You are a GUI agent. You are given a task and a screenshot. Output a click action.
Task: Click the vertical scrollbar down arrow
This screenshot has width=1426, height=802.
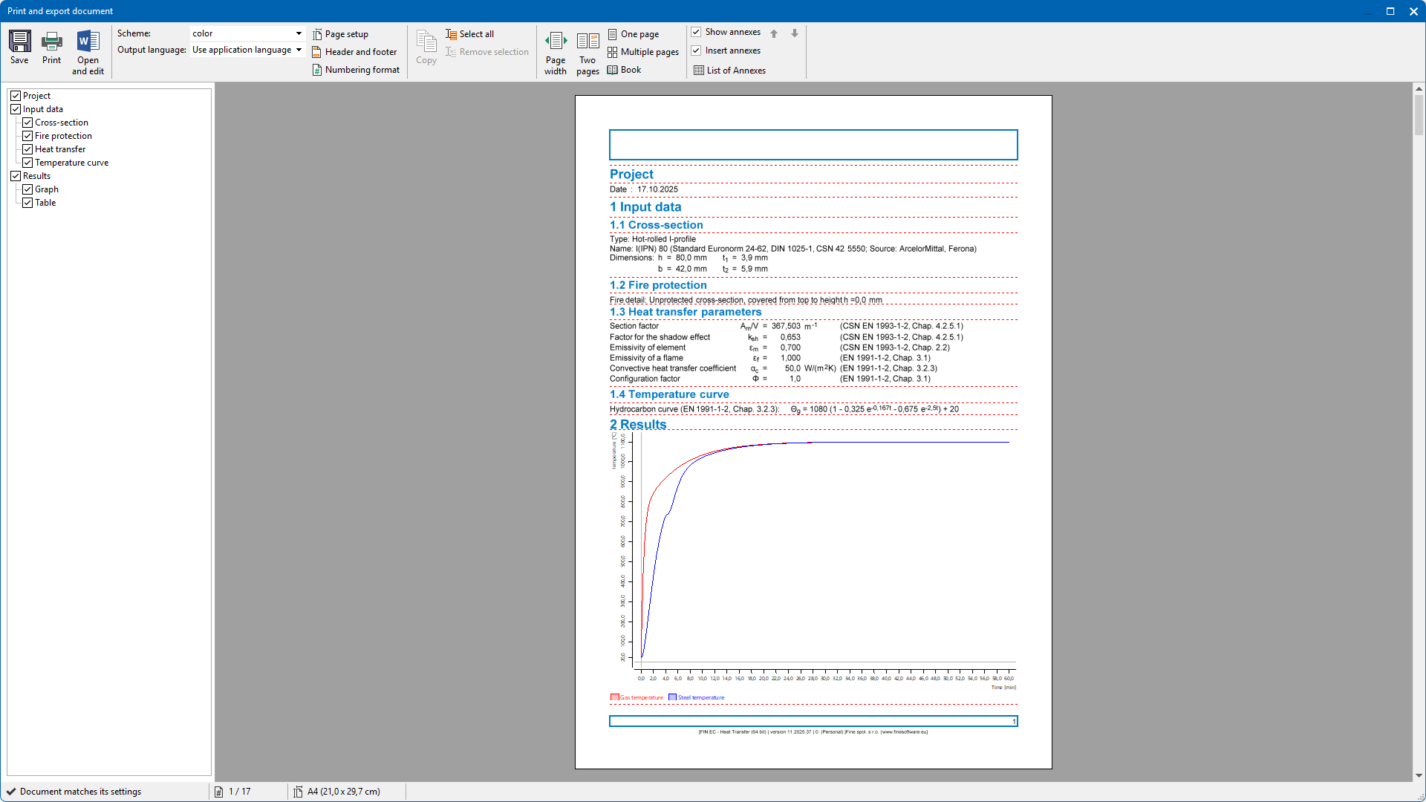point(1419,775)
